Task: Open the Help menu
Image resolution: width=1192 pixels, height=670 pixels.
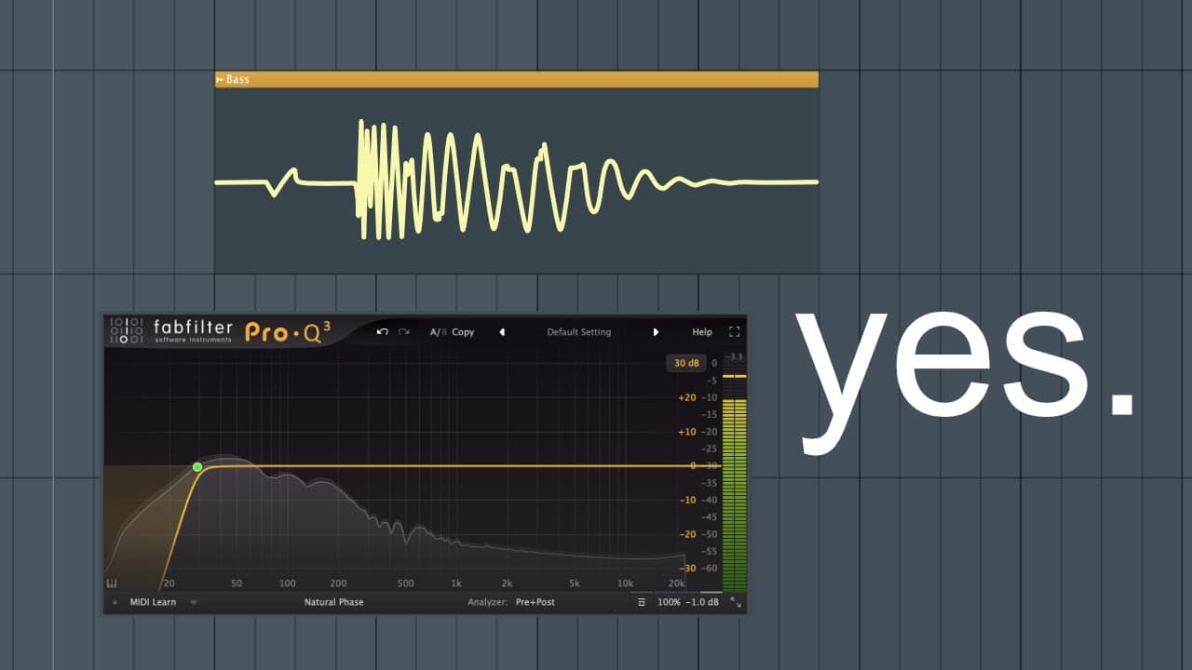Action: (702, 332)
